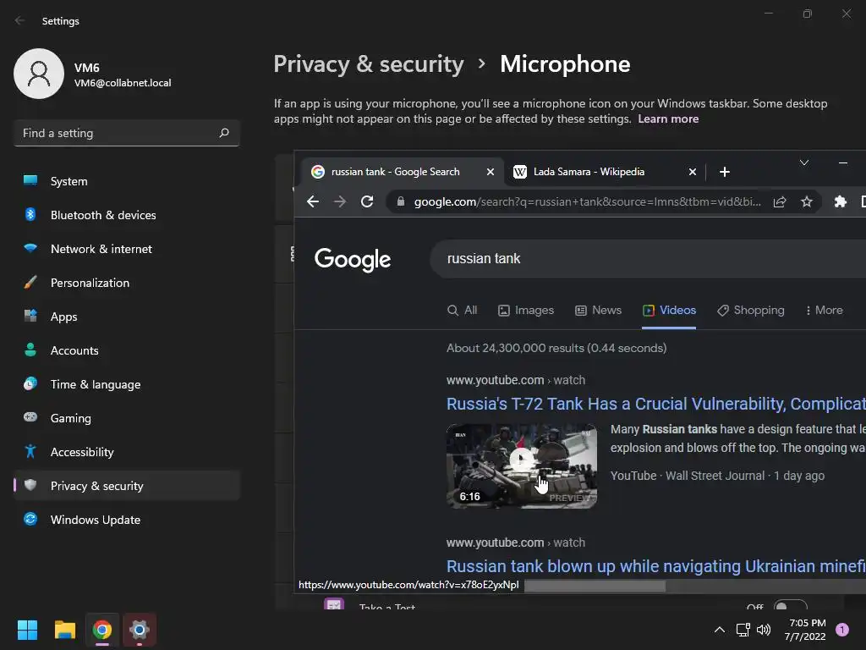
Task: Click search magnifier in Find a setting
Action: [x=223, y=133]
